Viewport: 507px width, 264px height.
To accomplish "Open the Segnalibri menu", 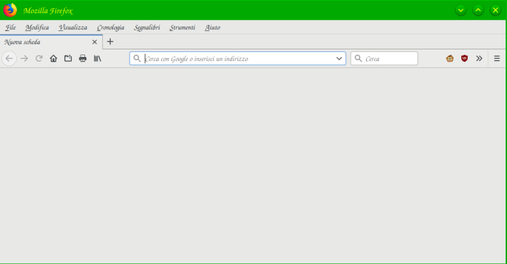I will pyautogui.click(x=147, y=27).
